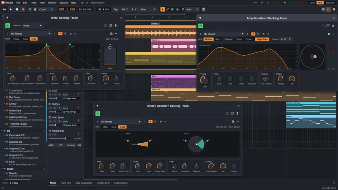Click the undo arrow beside the Help menu

click(x=82, y=3)
